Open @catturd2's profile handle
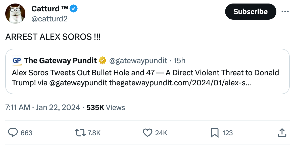297x145 pixels. [49, 19]
